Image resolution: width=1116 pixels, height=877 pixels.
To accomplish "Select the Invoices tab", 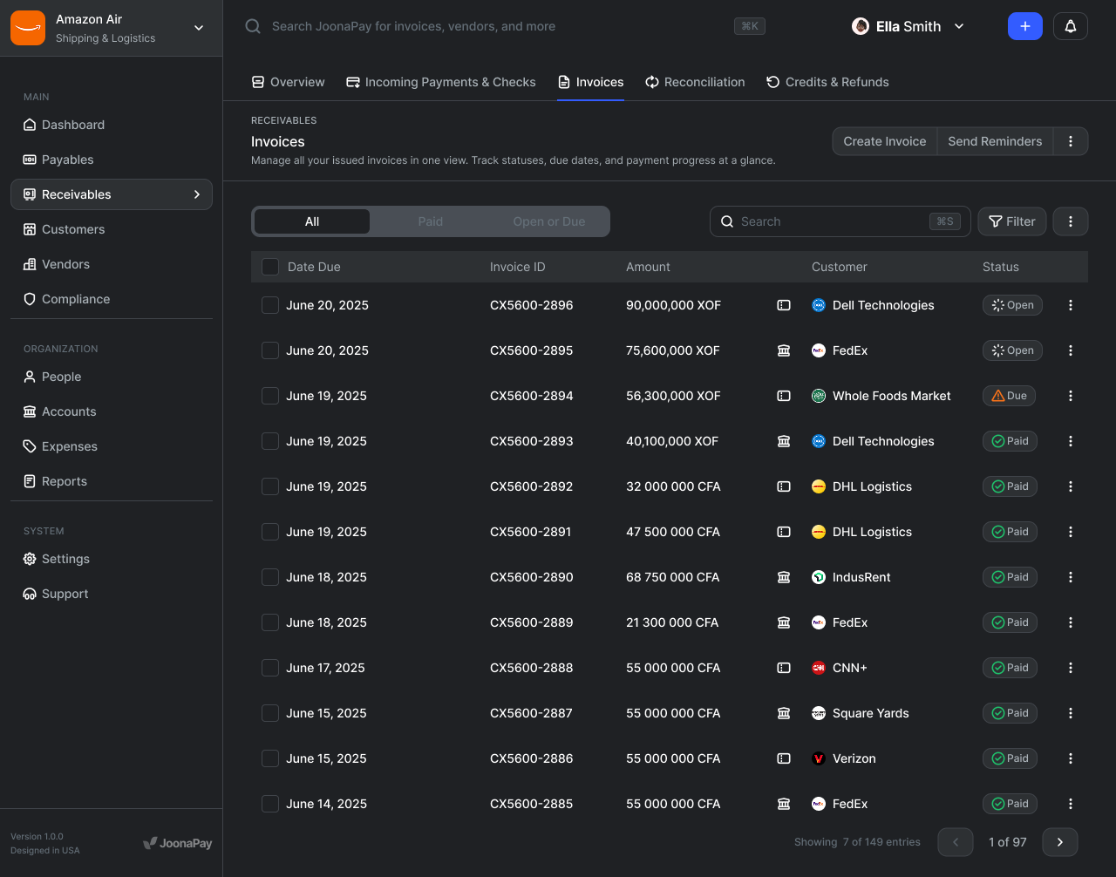I will pos(590,82).
